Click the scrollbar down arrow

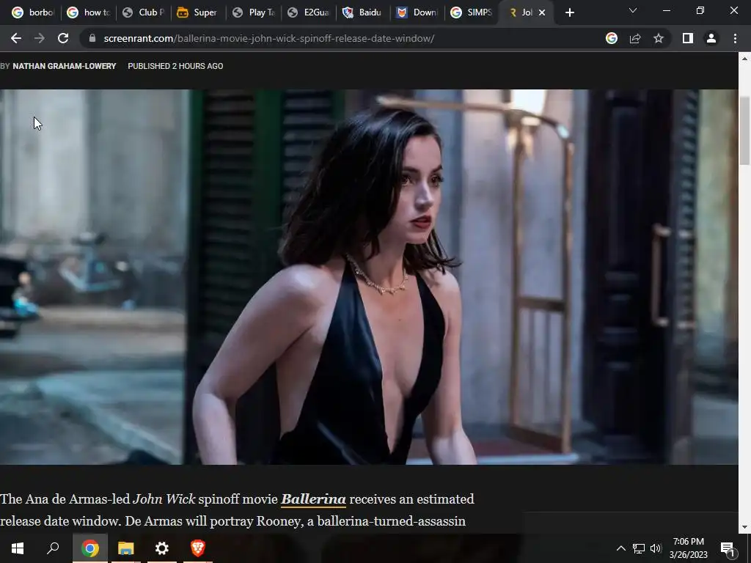click(x=745, y=527)
